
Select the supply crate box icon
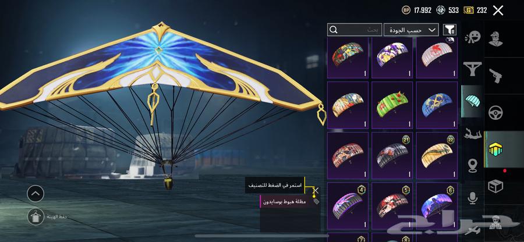point(495,186)
